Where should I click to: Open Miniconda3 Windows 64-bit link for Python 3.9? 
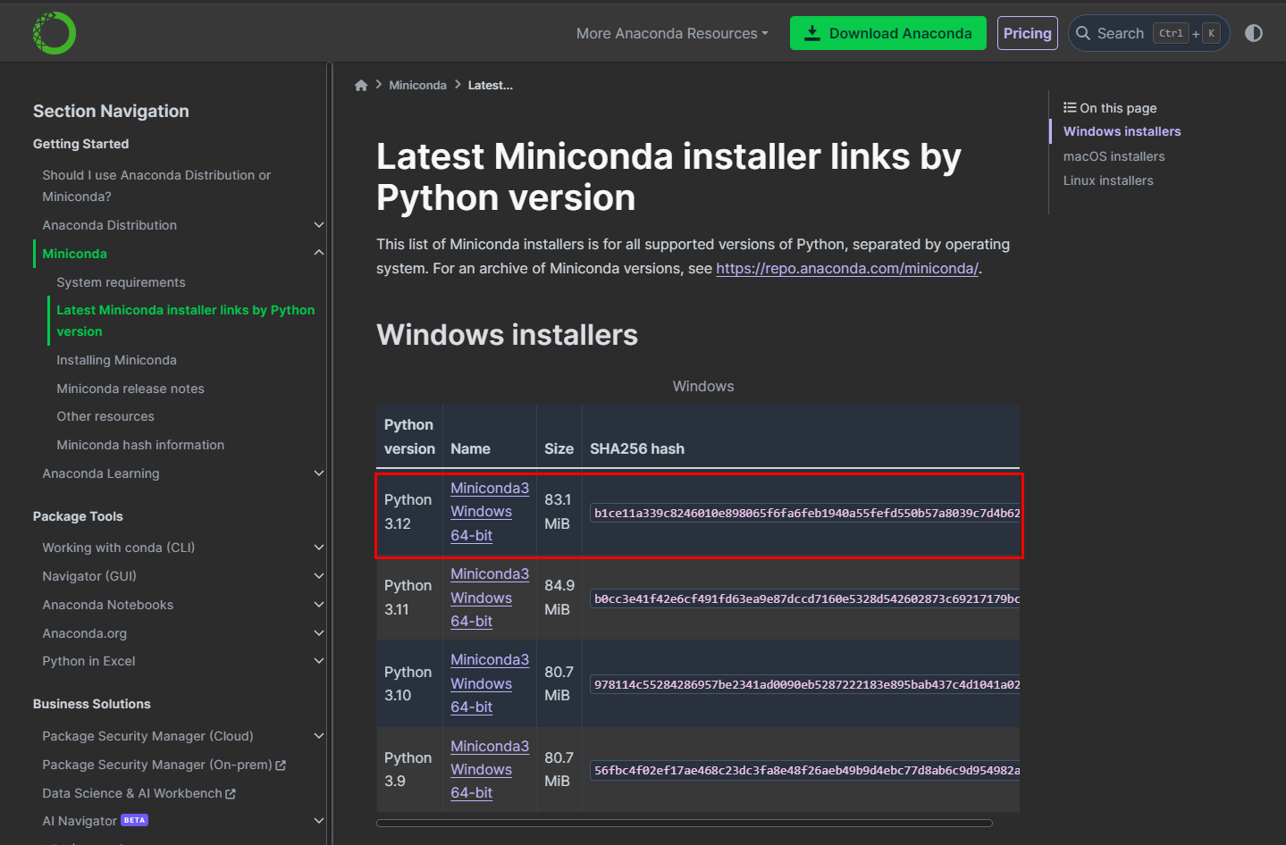click(490, 769)
